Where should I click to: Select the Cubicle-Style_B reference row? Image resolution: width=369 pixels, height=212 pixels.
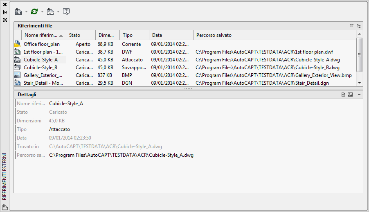click(40, 68)
